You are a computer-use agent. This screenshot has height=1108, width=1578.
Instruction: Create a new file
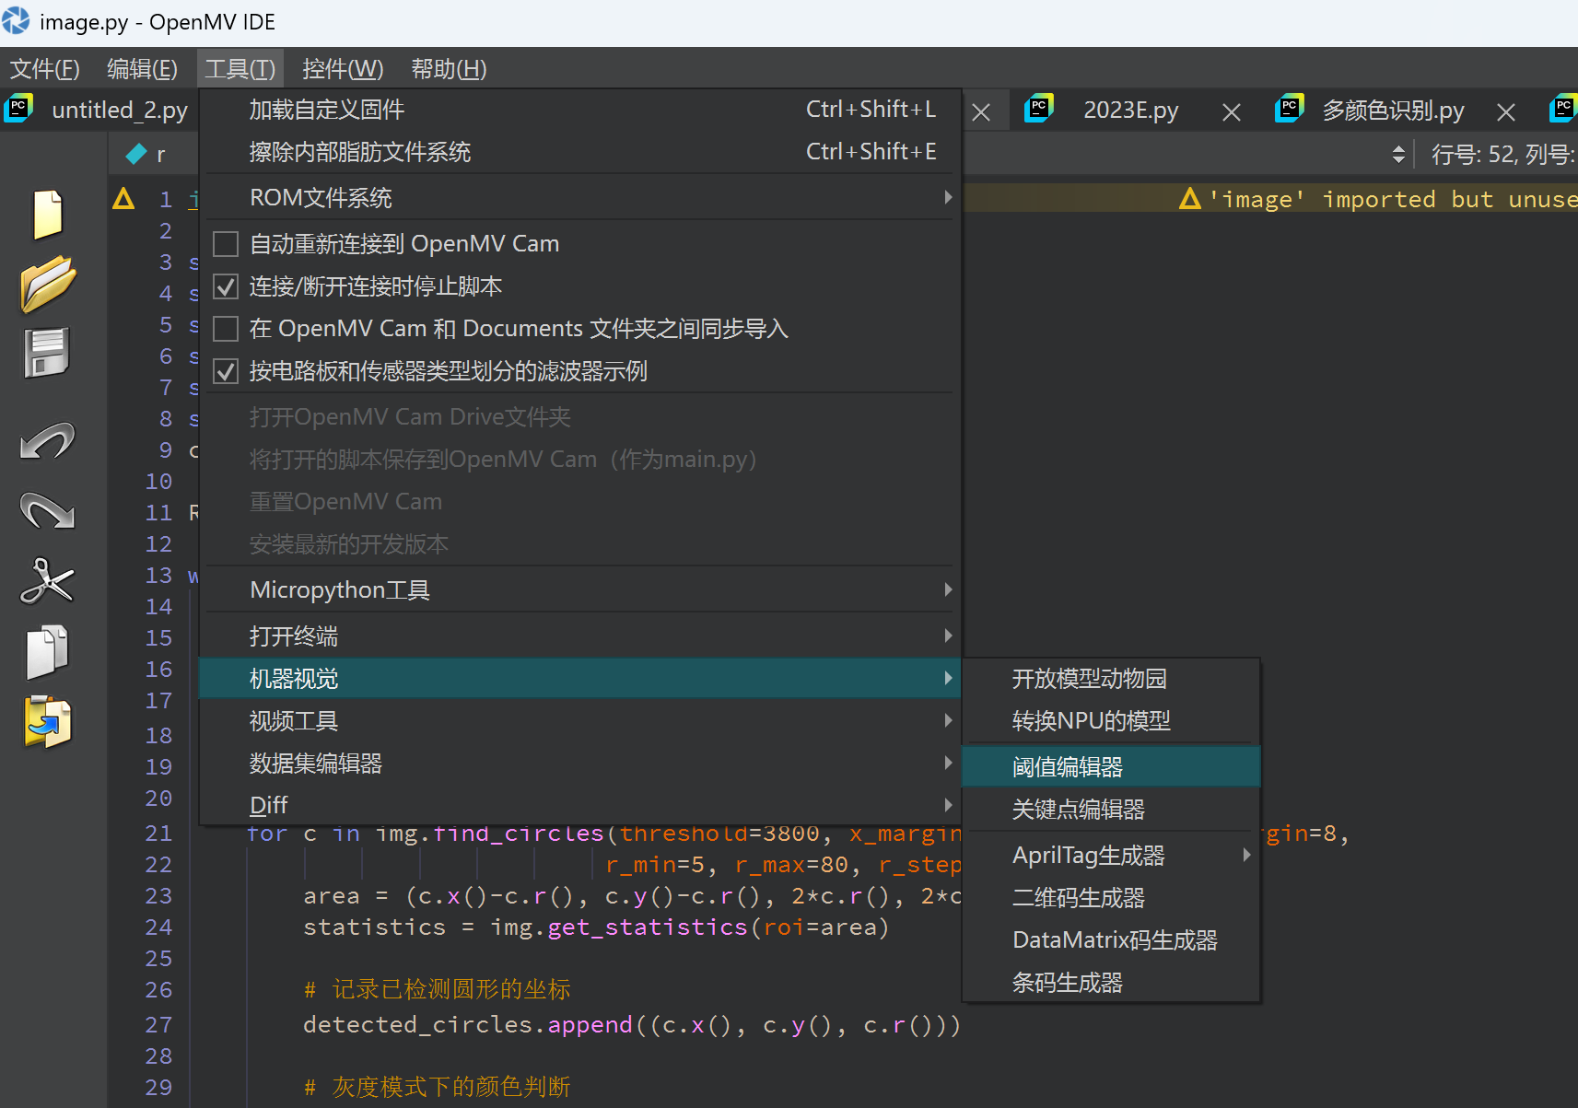tap(47, 214)
